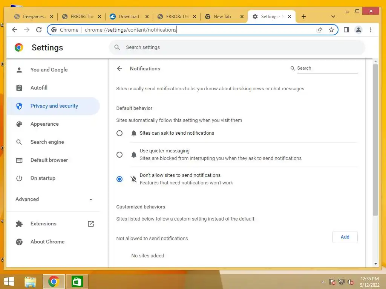Open File Explorer from the taskbar

(x=31, y=281)
